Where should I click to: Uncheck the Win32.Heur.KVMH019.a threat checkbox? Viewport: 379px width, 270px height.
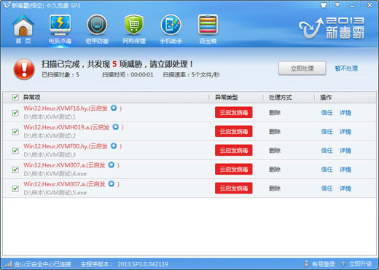pyautogui.click(x=15, y=132)
